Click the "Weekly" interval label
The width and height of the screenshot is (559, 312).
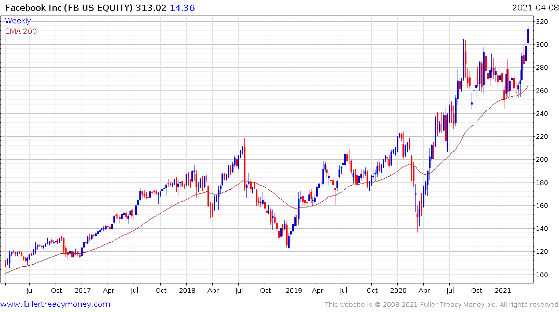(x=18, y=21)
